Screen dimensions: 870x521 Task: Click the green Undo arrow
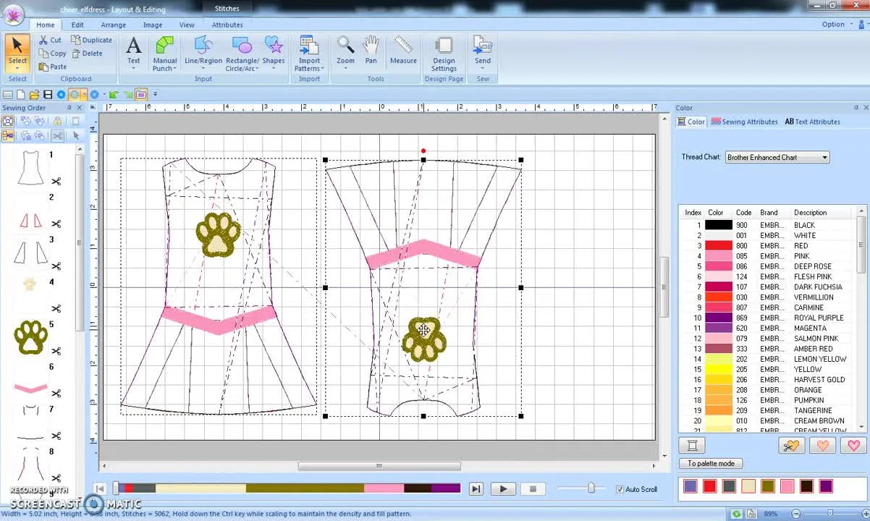(114, 95)
